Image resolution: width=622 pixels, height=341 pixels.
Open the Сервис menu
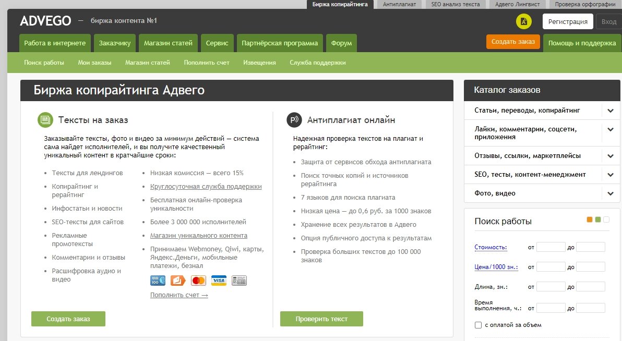pyautogui.click(x=217, y=43)
